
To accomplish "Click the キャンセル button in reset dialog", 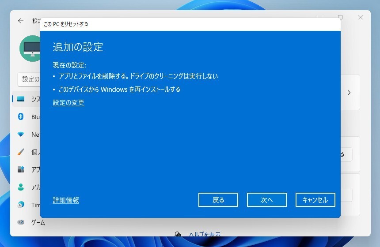I will (x=315, y=200).
